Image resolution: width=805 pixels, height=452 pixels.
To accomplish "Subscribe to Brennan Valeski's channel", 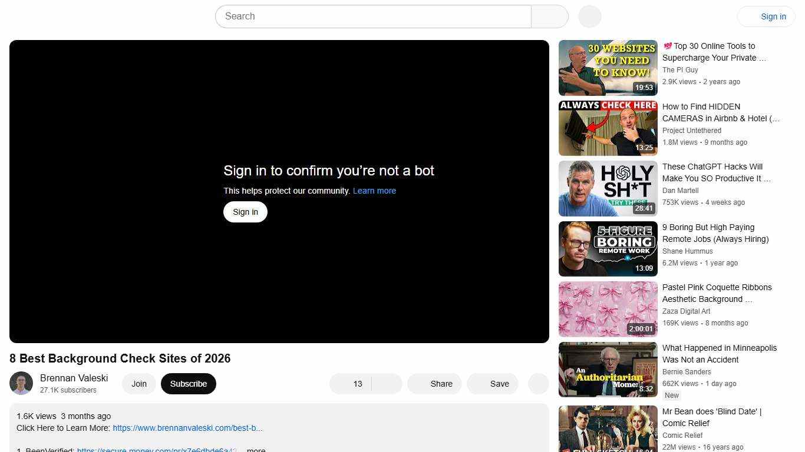I will [x=188, y=383].
